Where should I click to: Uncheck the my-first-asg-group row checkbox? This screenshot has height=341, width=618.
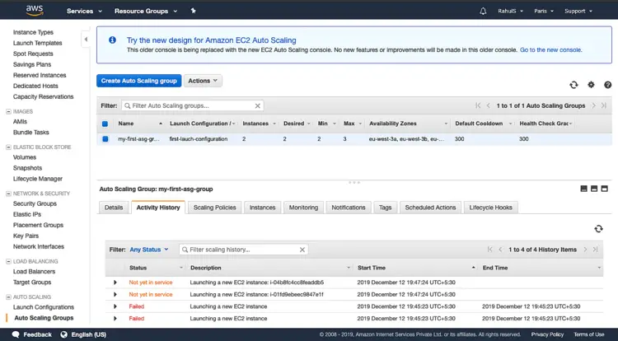pos(105,139)
